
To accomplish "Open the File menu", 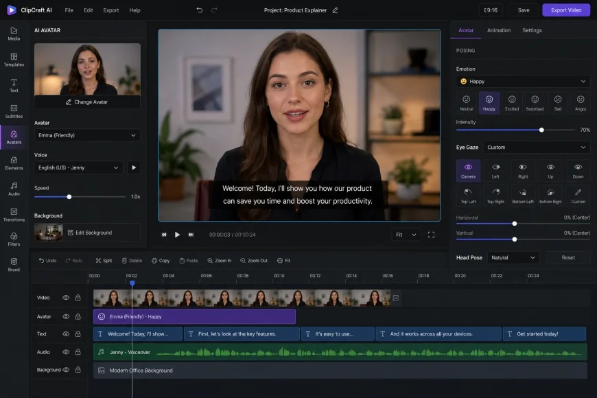I will [69, 10].
